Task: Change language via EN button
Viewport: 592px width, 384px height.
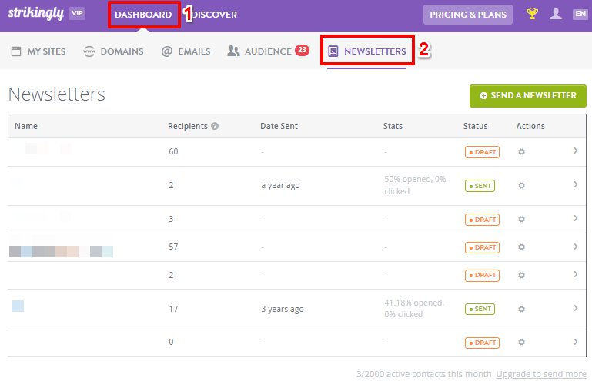Action: tap(580, 14)
